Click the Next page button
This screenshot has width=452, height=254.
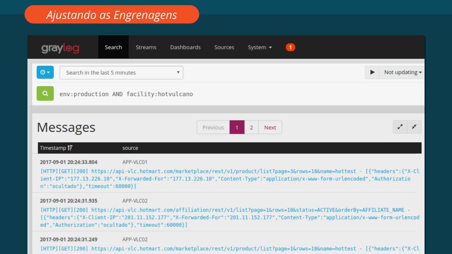pyautogui.click(x=270, y=128)
